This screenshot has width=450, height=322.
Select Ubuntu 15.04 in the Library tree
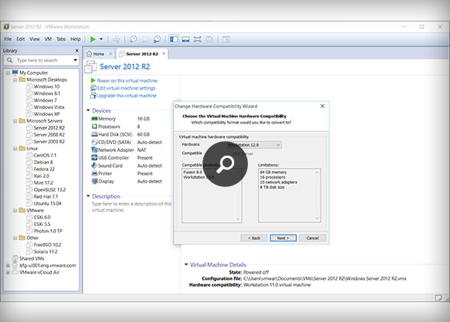coord(47,203)
